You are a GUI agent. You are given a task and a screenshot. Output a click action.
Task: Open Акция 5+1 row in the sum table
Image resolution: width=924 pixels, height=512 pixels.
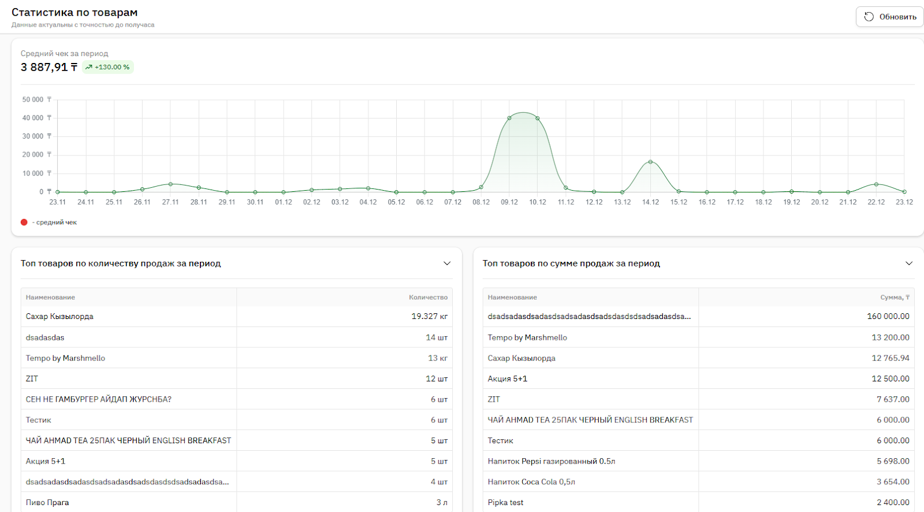tap(507, 379)
